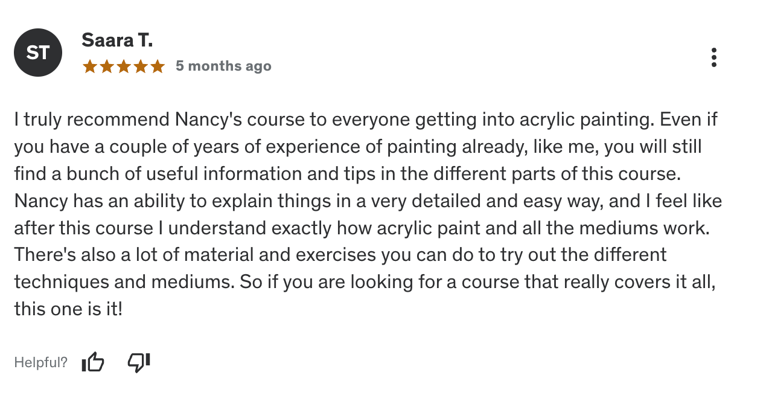Click the fifth rating star
Screen dimensions: 769x401
pos(158,66)
